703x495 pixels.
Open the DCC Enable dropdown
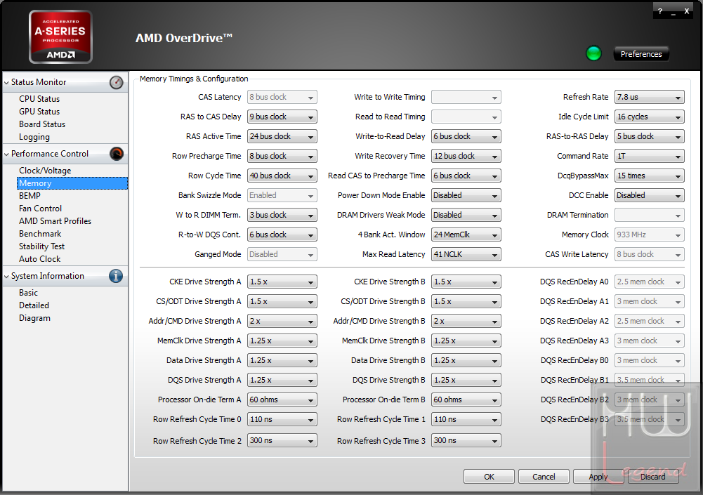[650, 195]
